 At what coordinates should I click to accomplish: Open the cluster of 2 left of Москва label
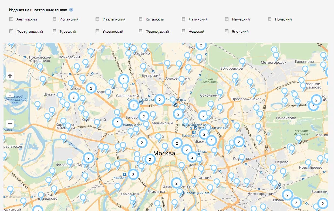point(150,159)
